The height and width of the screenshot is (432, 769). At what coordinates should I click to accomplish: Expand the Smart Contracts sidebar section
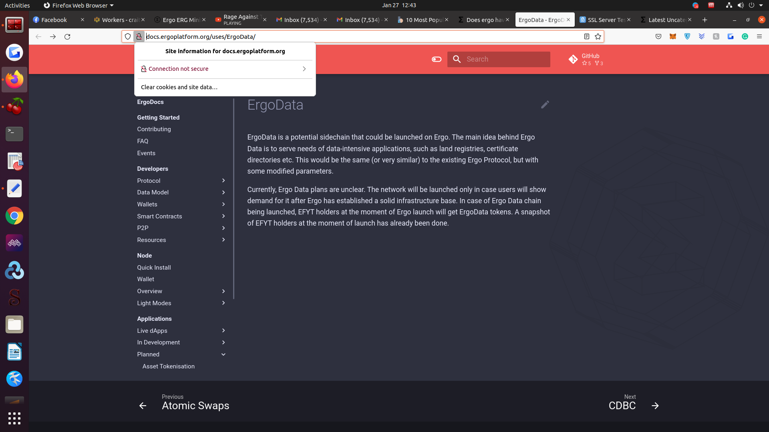pyautogui.click(x=223, y=216)
